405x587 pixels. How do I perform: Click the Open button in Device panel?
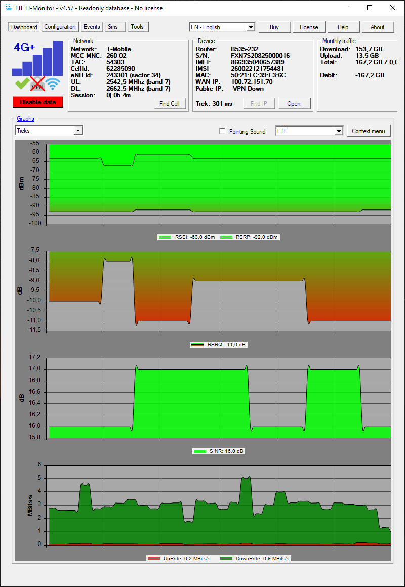pyautogui.click(x=294, y=104)
